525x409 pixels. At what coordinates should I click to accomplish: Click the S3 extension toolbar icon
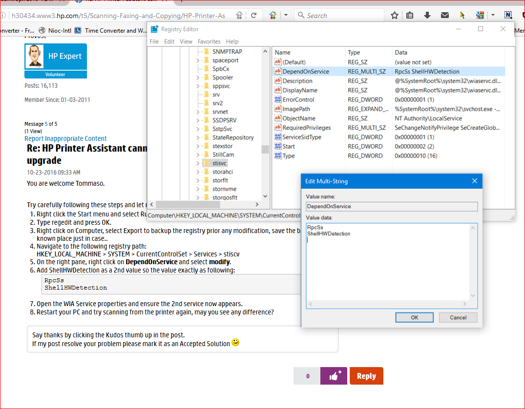pyautogui.click(x=480, y=16)
